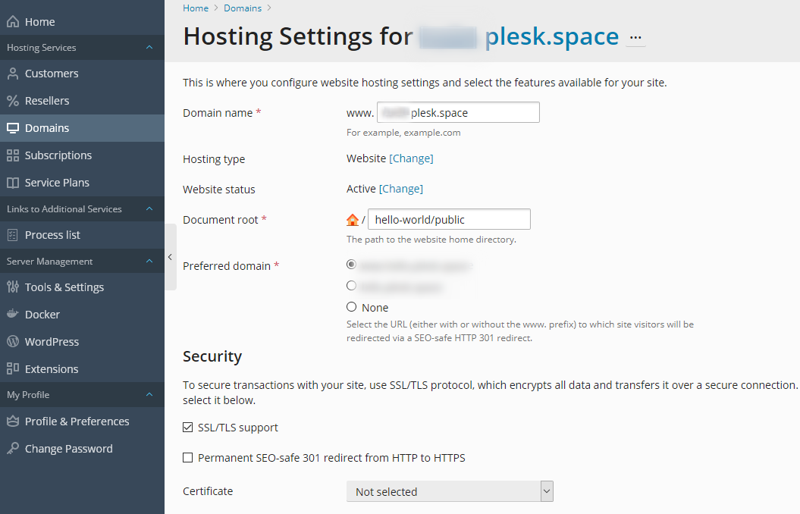Image resolution: width=800 pixels, height=514 pixels.
Task: Click the Resellers percent icon
Action: tap(13, 101)
